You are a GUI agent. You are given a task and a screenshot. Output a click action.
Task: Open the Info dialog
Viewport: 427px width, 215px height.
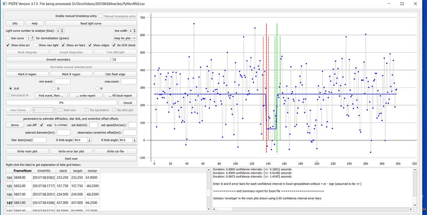(15, 23)
